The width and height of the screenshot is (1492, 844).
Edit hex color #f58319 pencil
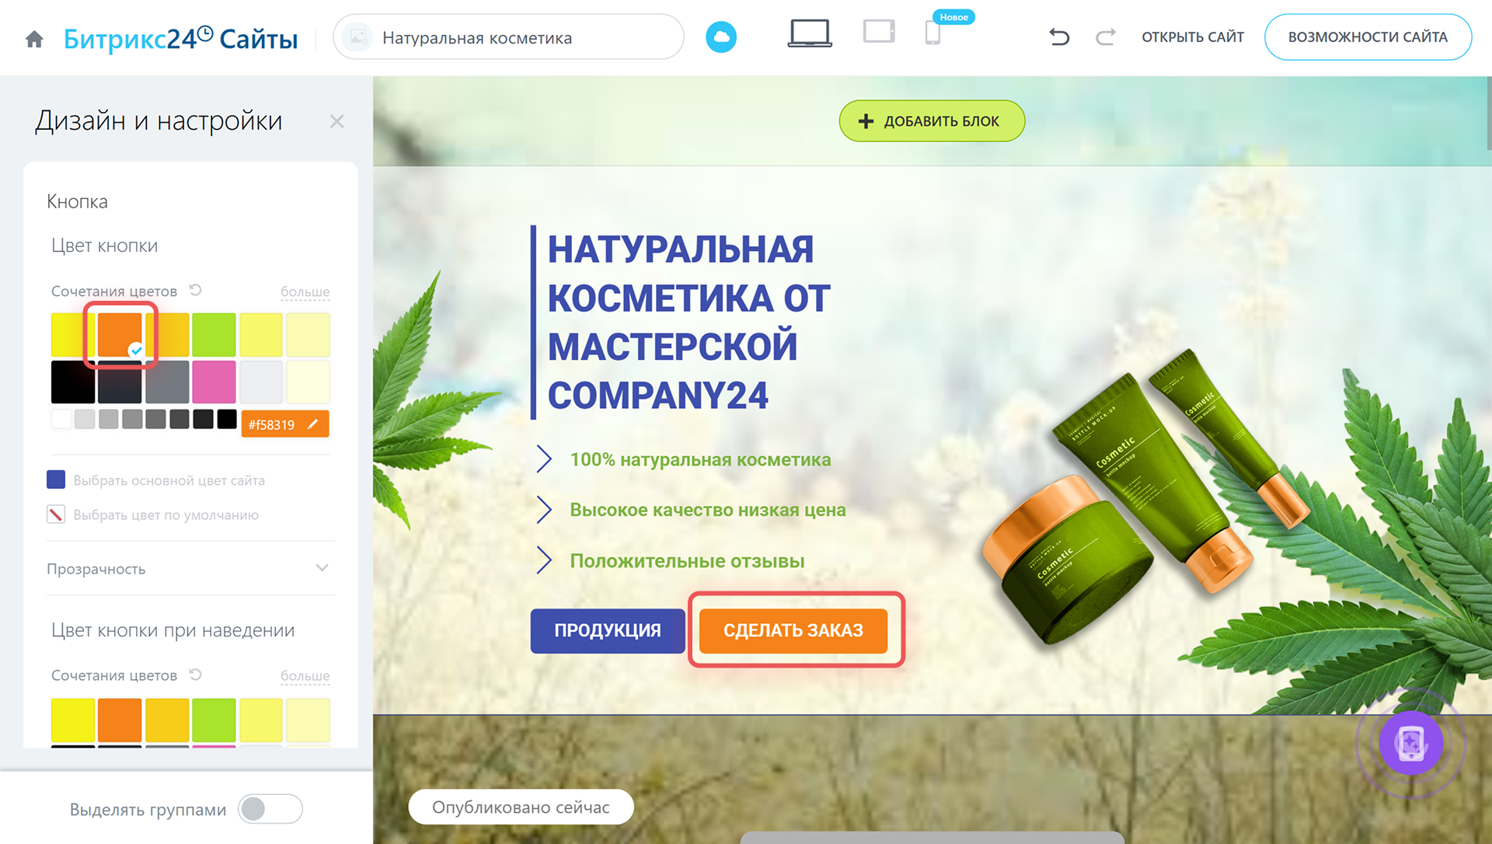point(312,424)
